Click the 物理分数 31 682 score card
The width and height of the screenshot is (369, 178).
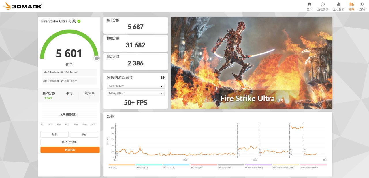click(135, 43)
